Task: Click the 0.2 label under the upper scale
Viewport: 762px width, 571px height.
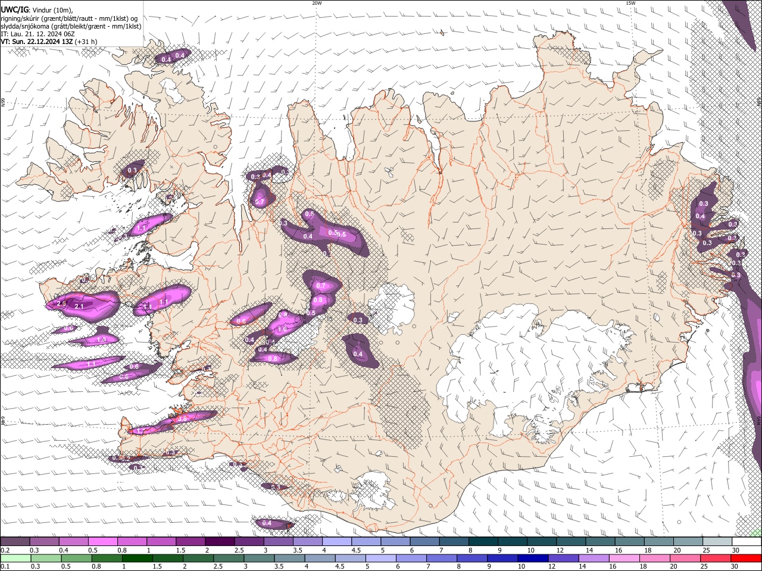Action: click(4, 550)
